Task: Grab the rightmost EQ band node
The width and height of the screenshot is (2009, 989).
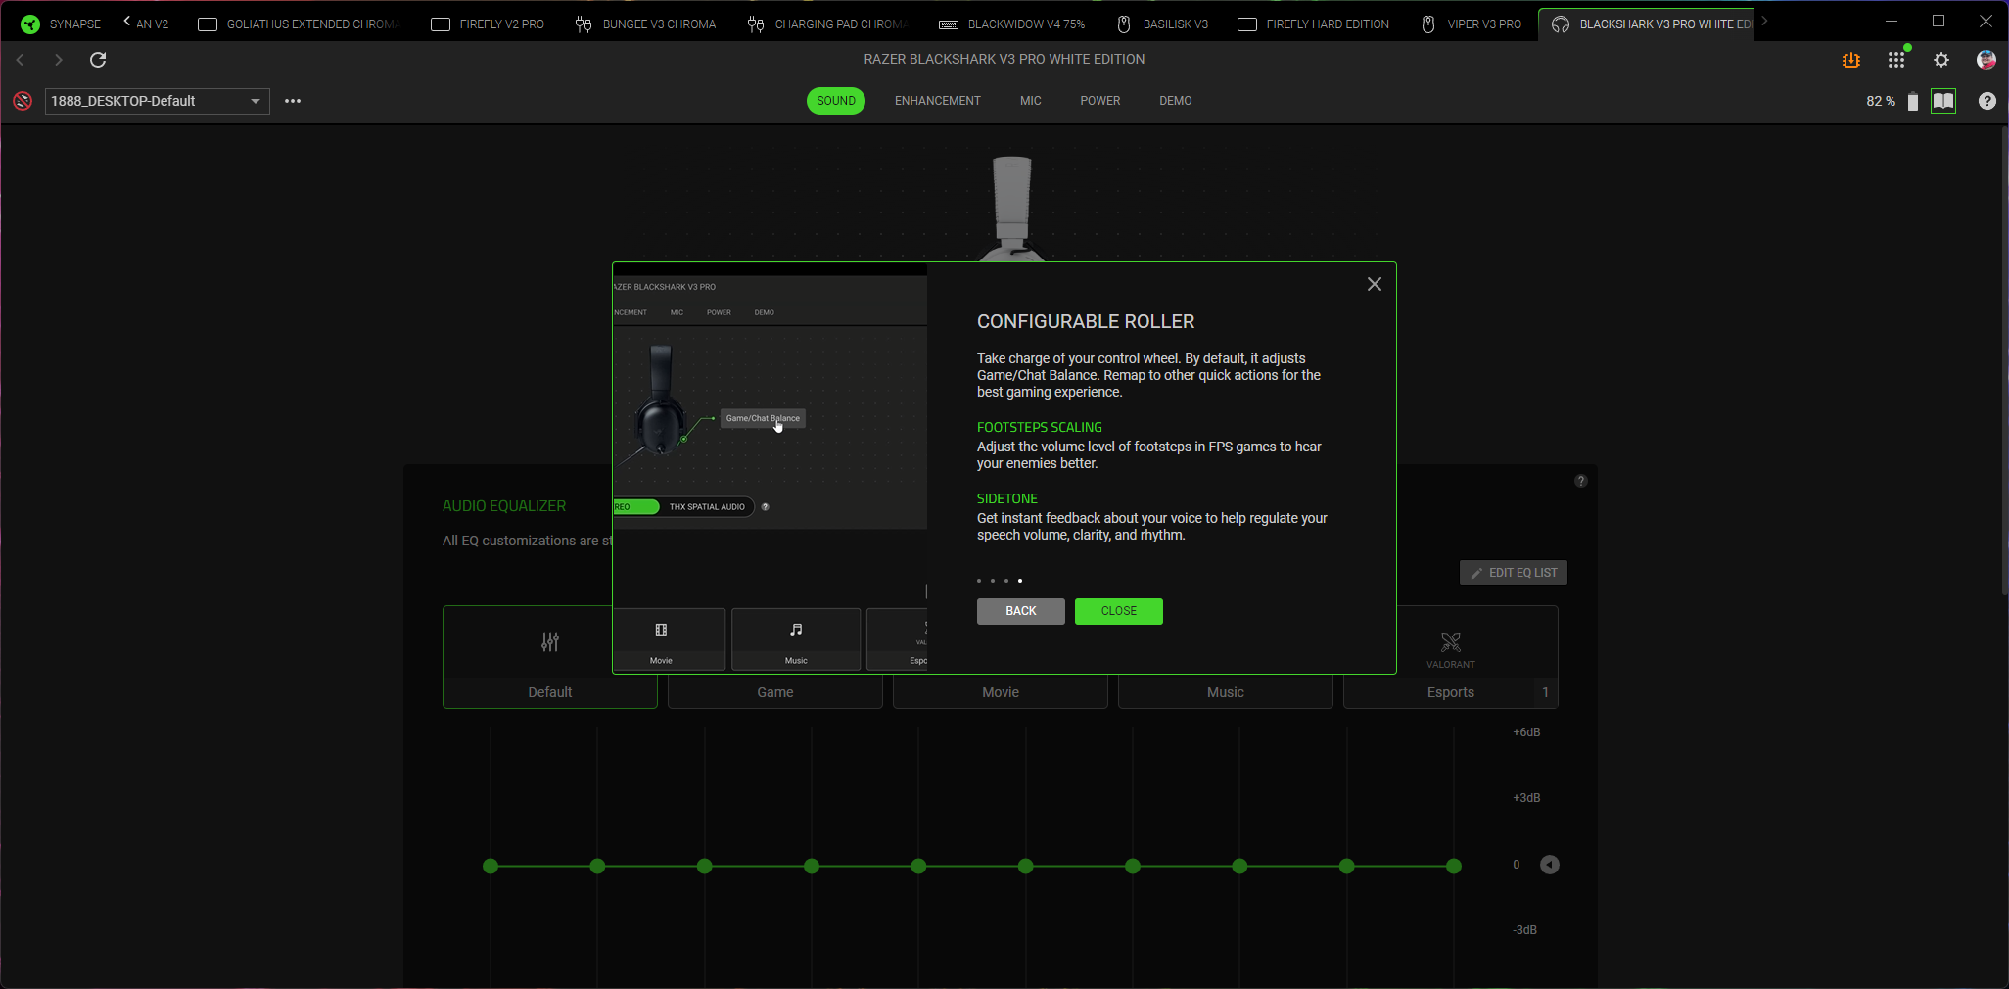Action: [1454, 866]
